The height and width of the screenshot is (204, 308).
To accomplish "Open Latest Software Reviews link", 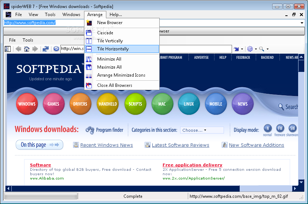I will click(x=180, y=145).
